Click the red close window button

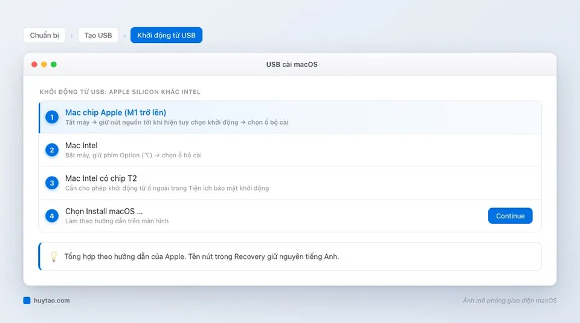(34, 65)
